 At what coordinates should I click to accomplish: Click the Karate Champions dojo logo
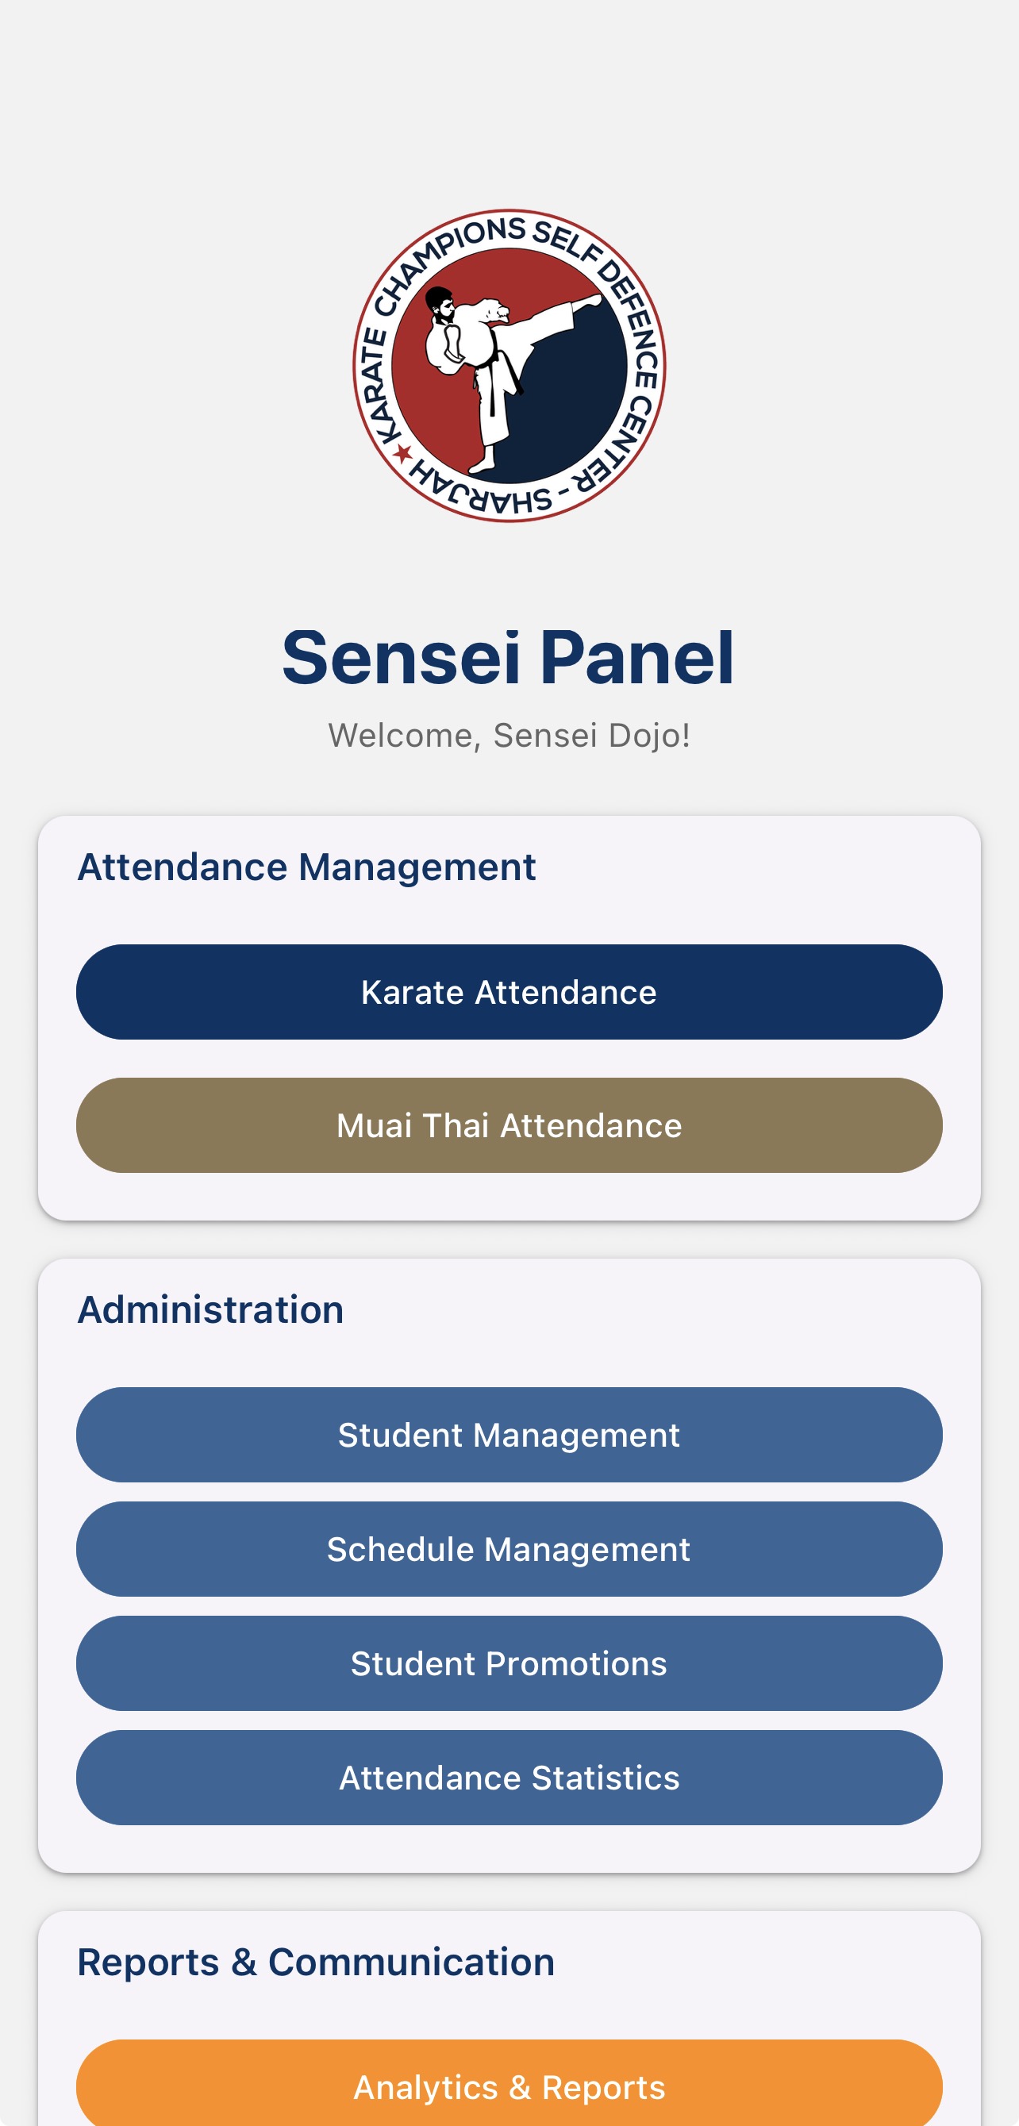point(509,363)
